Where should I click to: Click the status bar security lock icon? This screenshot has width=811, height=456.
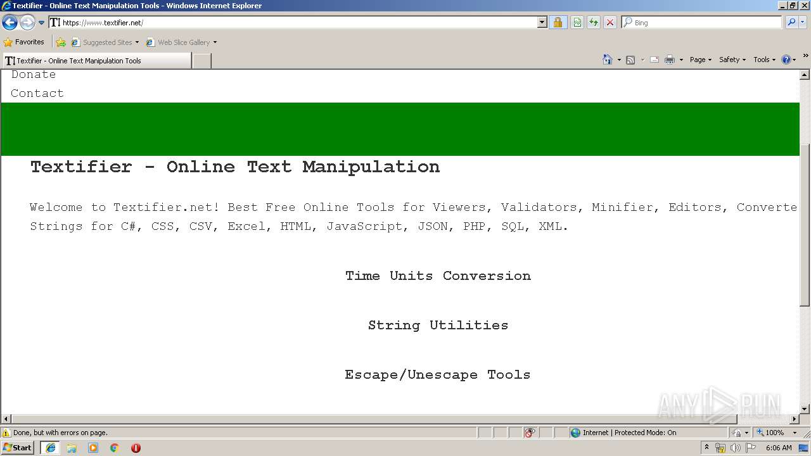737,433
